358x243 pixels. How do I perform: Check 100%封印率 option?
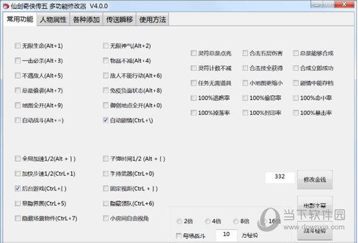[x=245, y=113]
